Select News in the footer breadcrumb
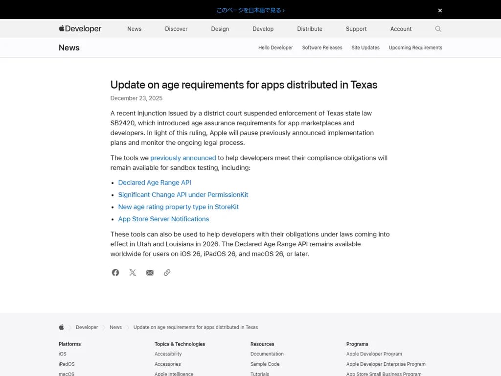 115,327
